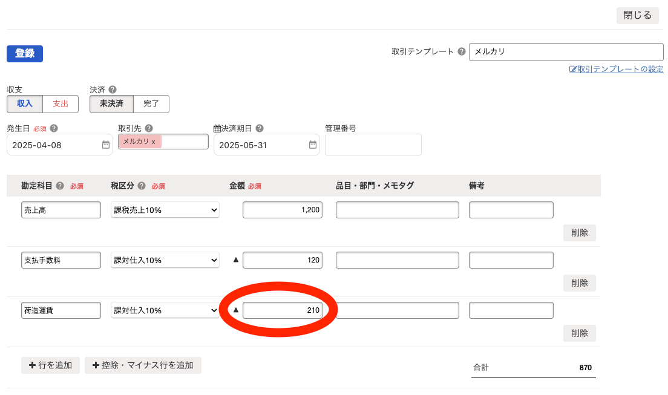The image size is (668, 395).
Task: Remove the メルカリ partner tag via its x
Action: (152, 141)
